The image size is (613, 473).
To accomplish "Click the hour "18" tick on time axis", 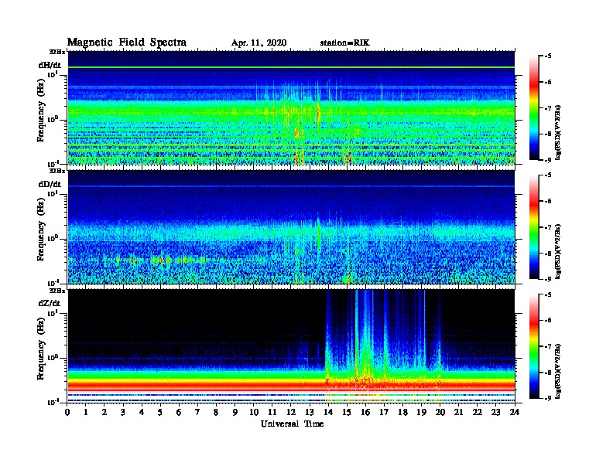I will [402, 412].
